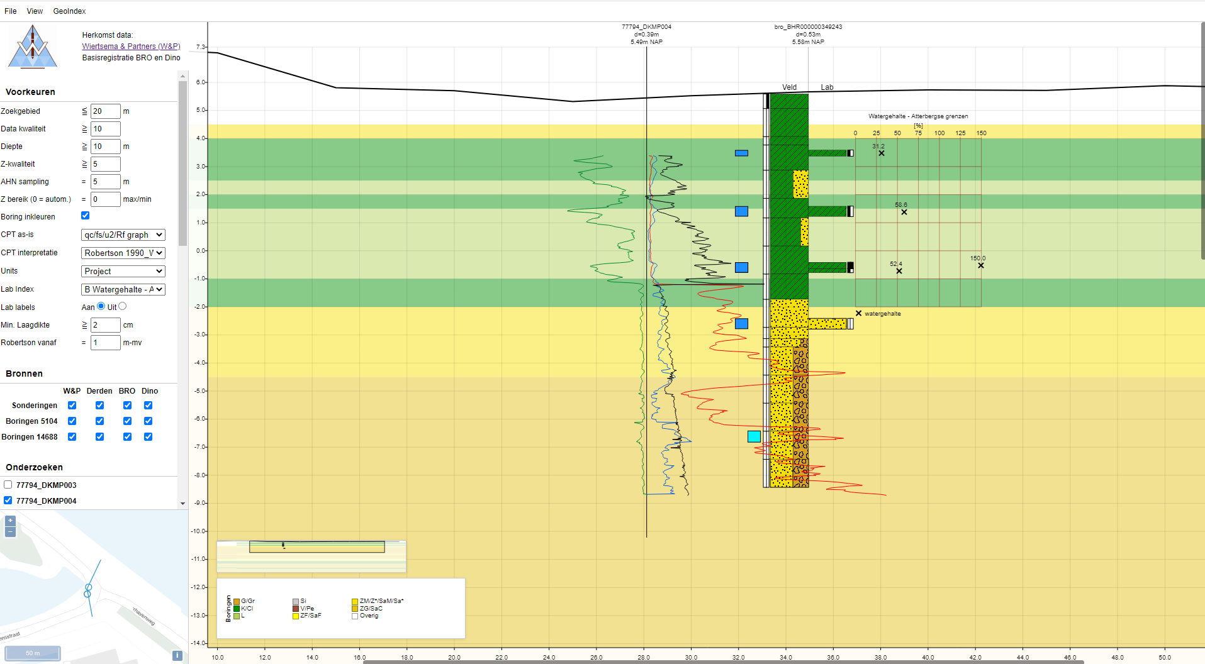This screenshot has width=1205, height=664.
Task: Enable the 77794_DKMP003 checkbox
Action: tap(8, 485)
